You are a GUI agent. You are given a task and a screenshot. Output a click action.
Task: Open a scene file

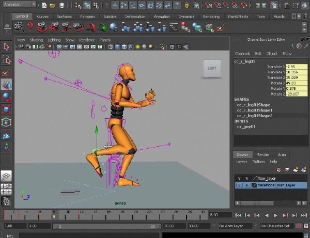(52, 5)
